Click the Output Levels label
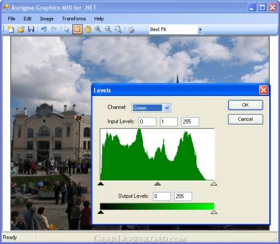 (x=133, y=196)
